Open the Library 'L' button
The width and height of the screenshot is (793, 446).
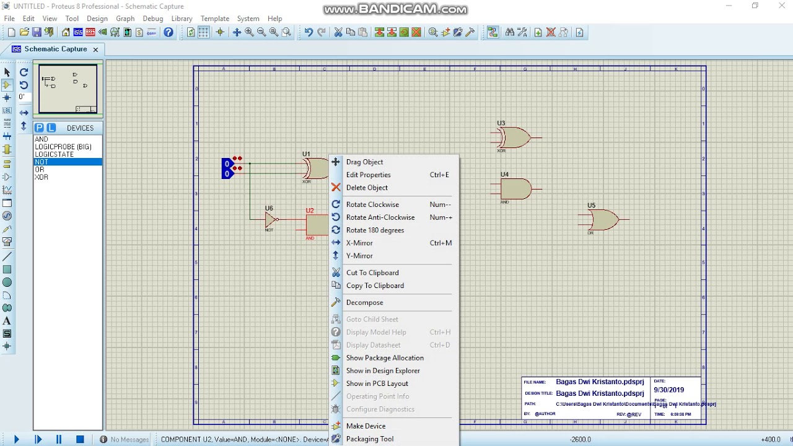[x=51, y=128]
